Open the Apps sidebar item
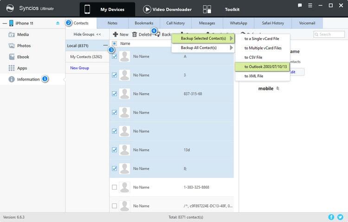The image size is (348, 222). (x=22, y=68)
